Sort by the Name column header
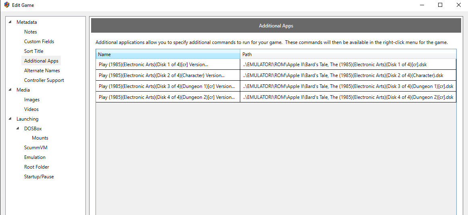Image resolution: width=468 pixels, height=215 pixels. pos(168,54)
